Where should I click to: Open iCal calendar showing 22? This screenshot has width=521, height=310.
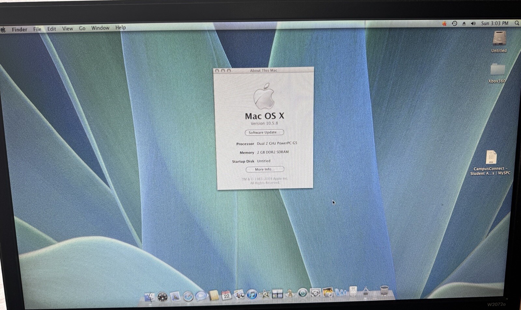tap(226, 295)
